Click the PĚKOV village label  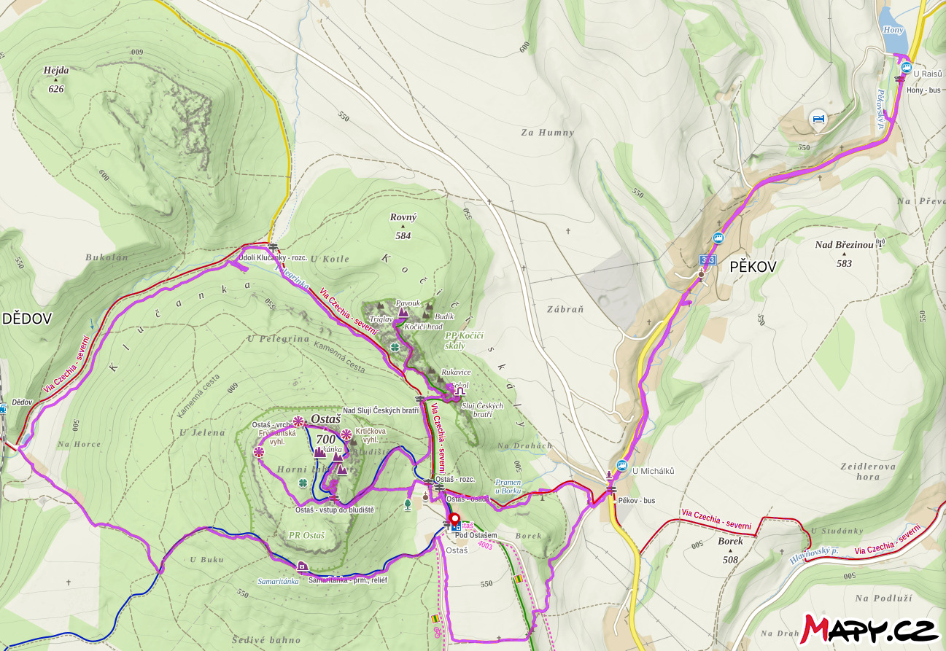753,267
